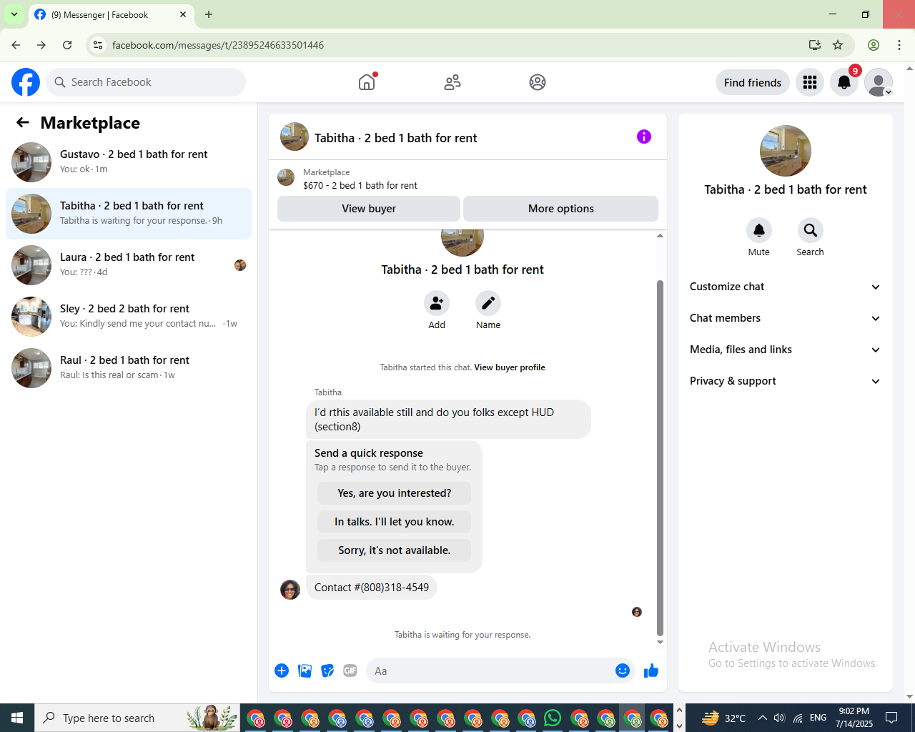Viewport: 915px width, 732px height.
Task: Click the 'Contact #(808)318-4549' message
Action: click(x=372, y=588)
